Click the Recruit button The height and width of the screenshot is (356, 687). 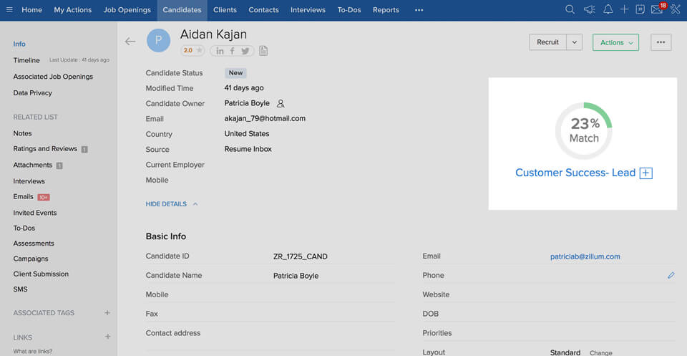[547, 42]
